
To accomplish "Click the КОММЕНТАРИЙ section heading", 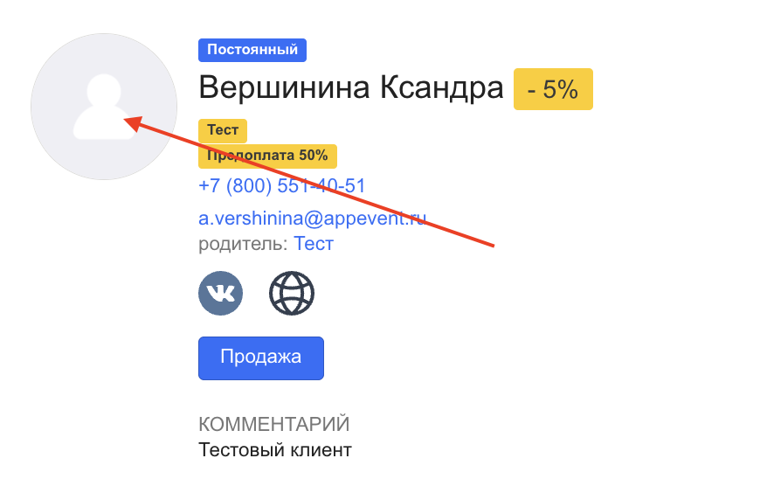I will (x=274, y=425).
